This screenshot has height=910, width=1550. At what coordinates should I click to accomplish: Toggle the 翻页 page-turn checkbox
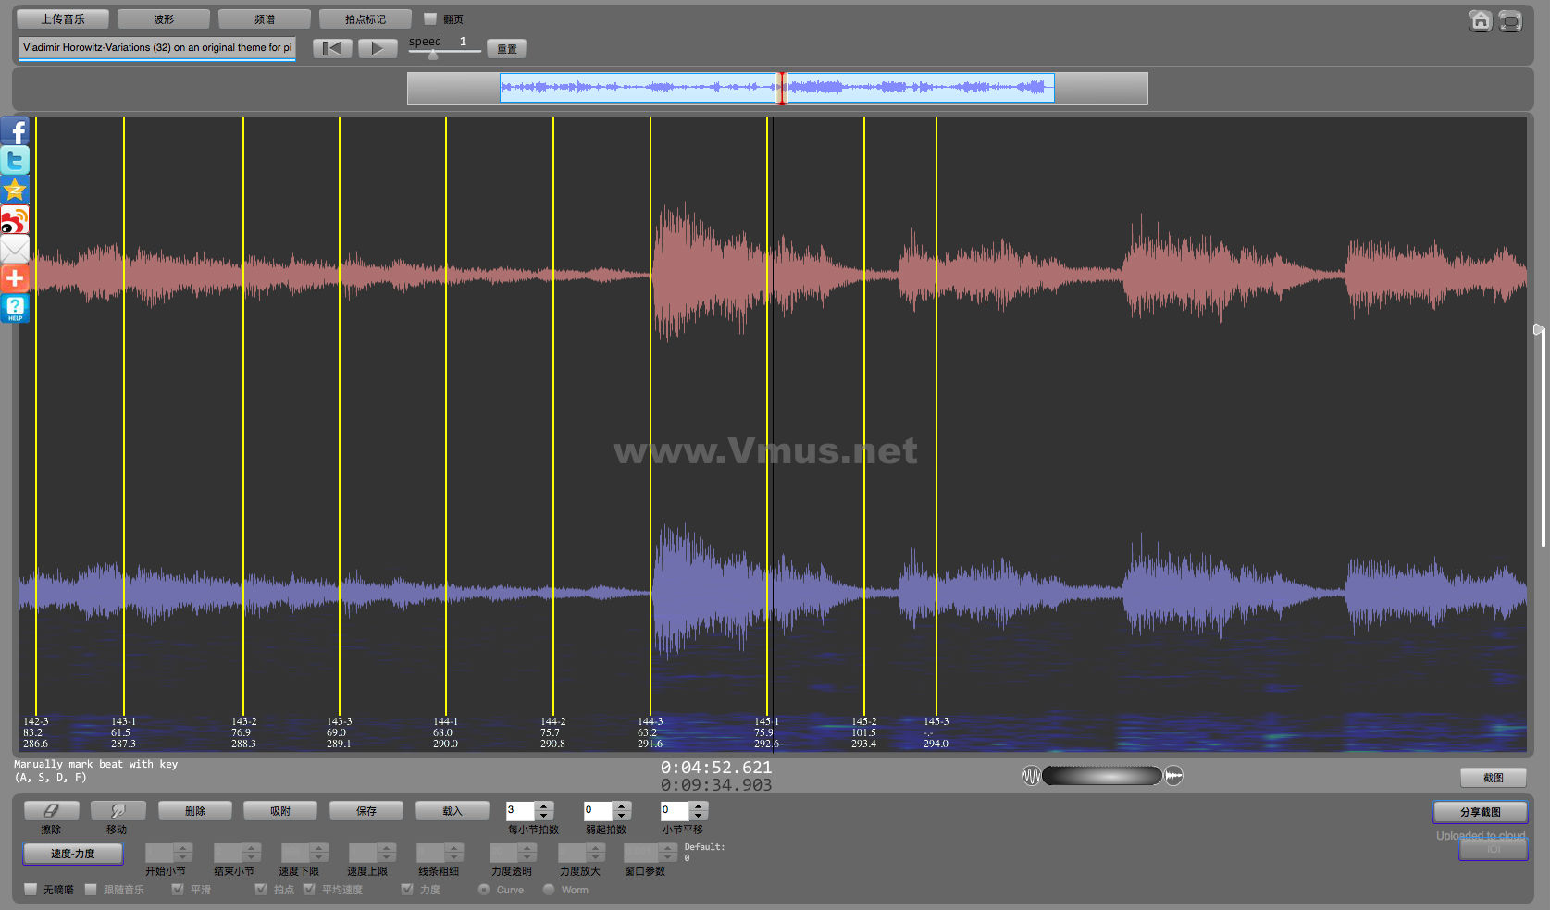(430, 18)
